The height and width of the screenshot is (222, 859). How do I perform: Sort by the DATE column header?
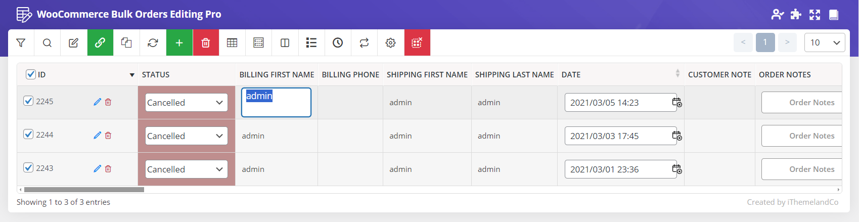coord(571,75)
